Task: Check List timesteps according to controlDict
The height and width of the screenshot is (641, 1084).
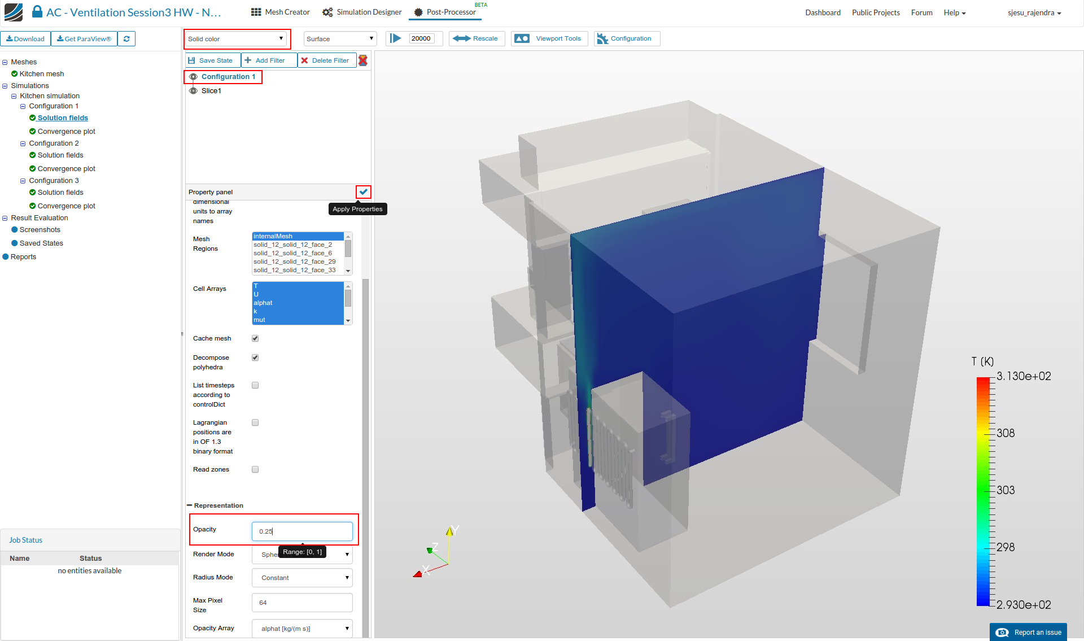Action: [x=255, y=385]
